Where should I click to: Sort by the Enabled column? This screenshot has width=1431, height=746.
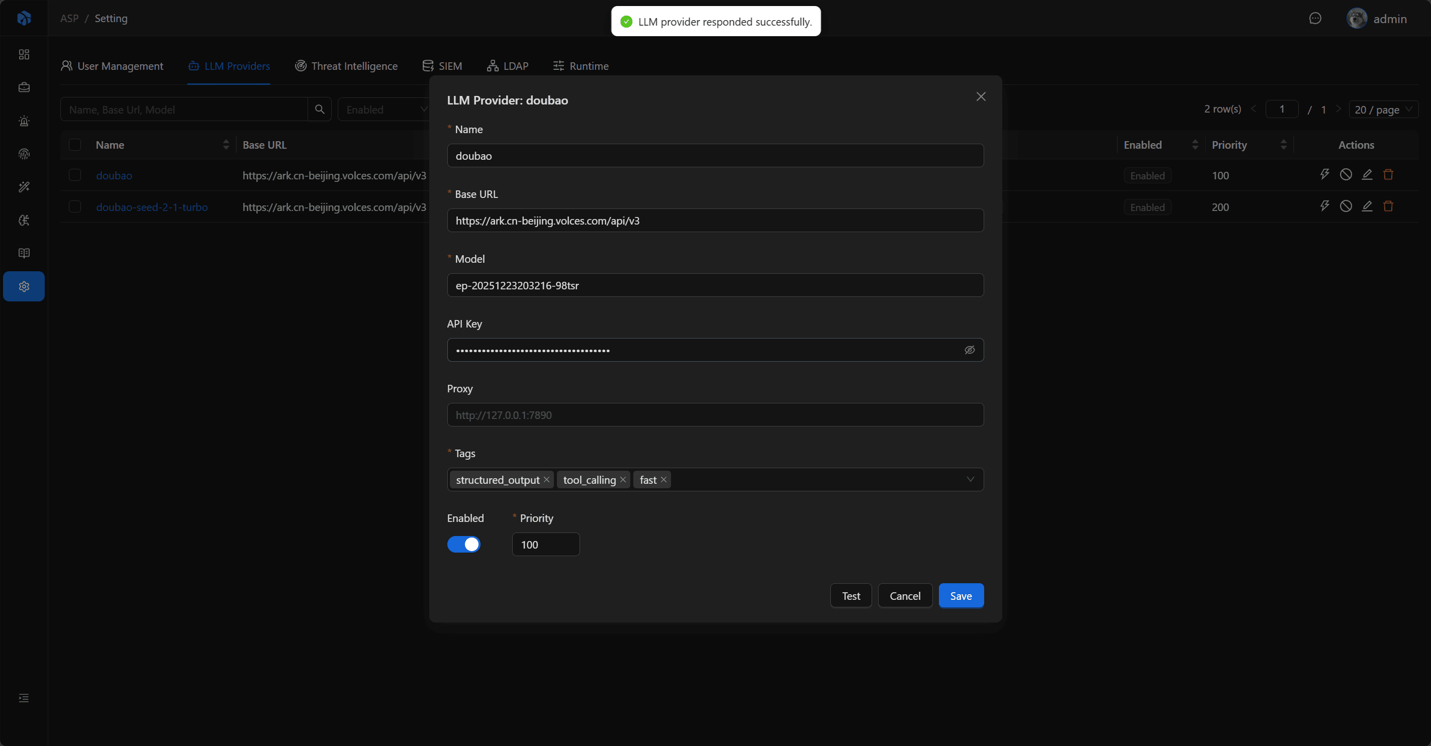click(x=1195, y=145)
